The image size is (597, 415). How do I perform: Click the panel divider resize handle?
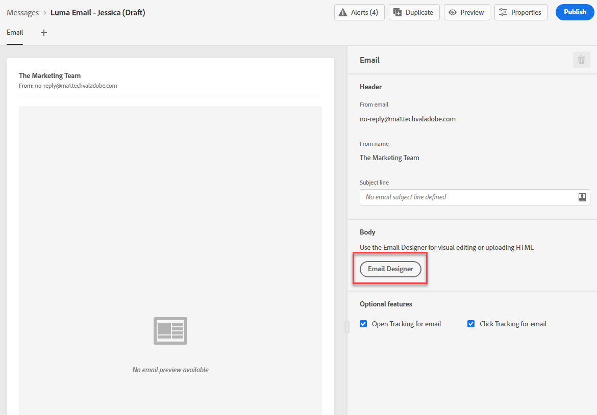pyautogui.click(x=347, y=326)
